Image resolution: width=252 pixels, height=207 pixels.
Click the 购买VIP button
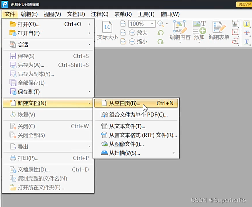point(244,4)
